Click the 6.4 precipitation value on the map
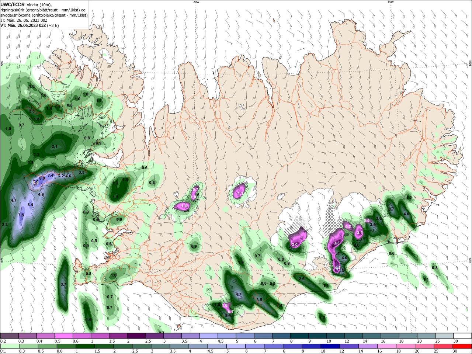This screenshot has height=354, width=472. click(30, 205)
